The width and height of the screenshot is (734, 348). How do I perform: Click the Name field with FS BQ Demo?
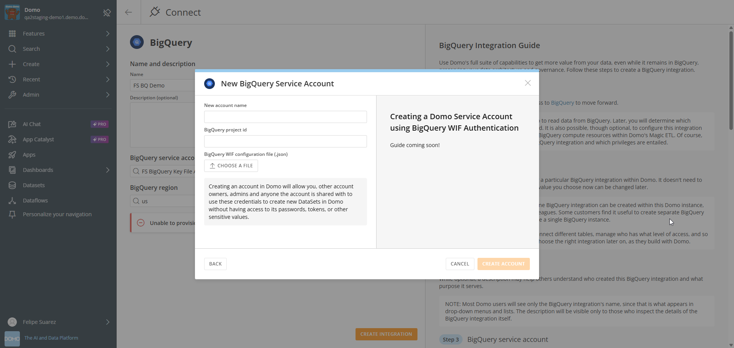[163, 86]
